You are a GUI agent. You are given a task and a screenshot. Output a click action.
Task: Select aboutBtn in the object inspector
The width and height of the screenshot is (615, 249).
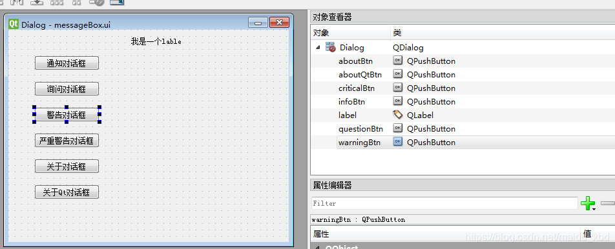[x=355, y=61]
